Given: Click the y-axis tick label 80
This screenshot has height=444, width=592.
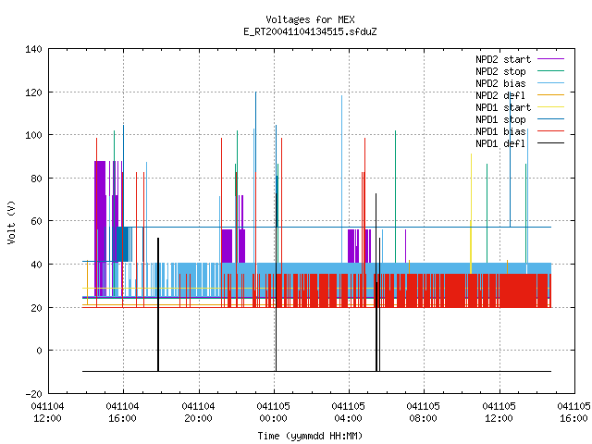Looking at the screenshot, I should tap(36, 179).
